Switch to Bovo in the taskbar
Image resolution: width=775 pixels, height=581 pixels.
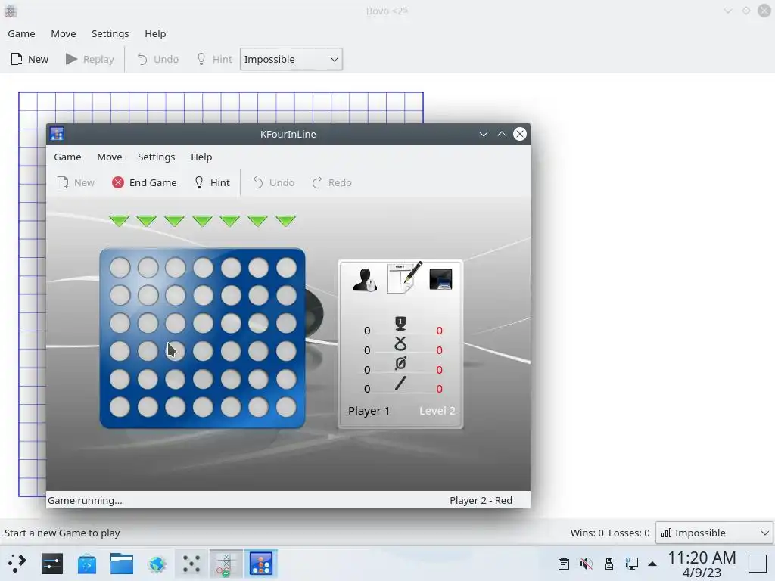click(x=226, y=563)
